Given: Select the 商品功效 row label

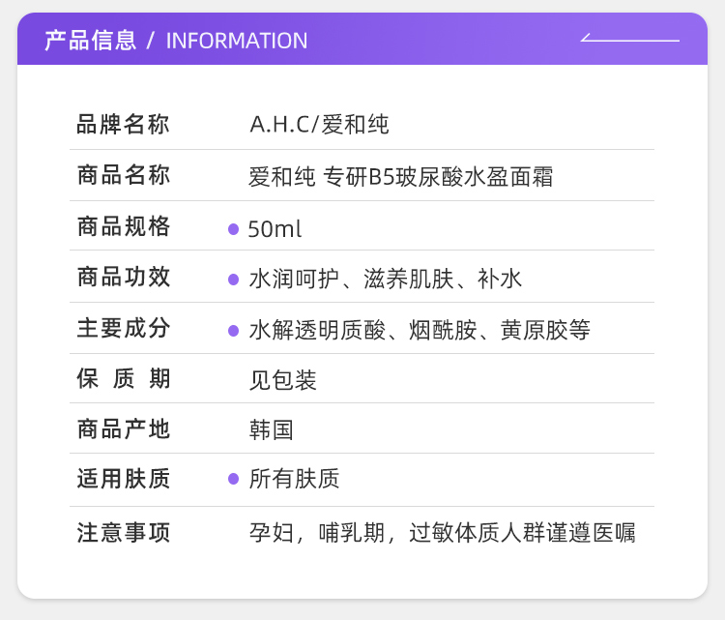Looking at the screenshot, I should pyautogui.click(x=124, y=278).
